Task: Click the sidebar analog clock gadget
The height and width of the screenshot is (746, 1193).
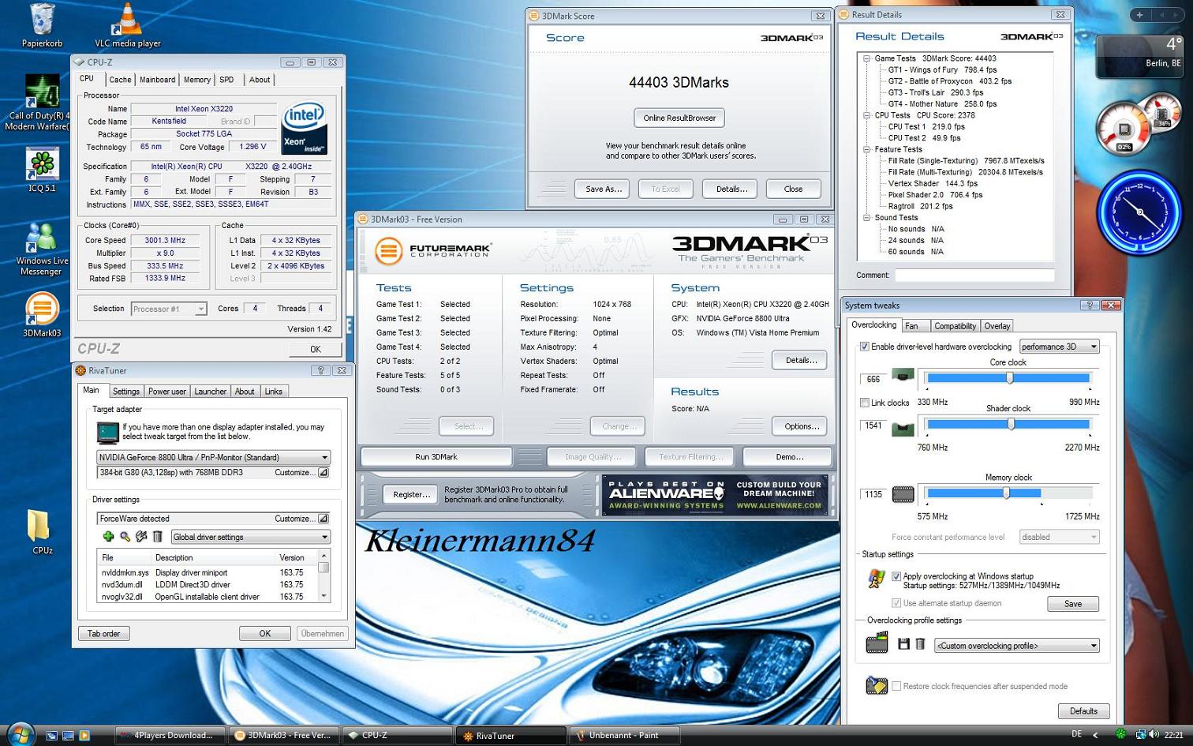Action: (1139, 212)
